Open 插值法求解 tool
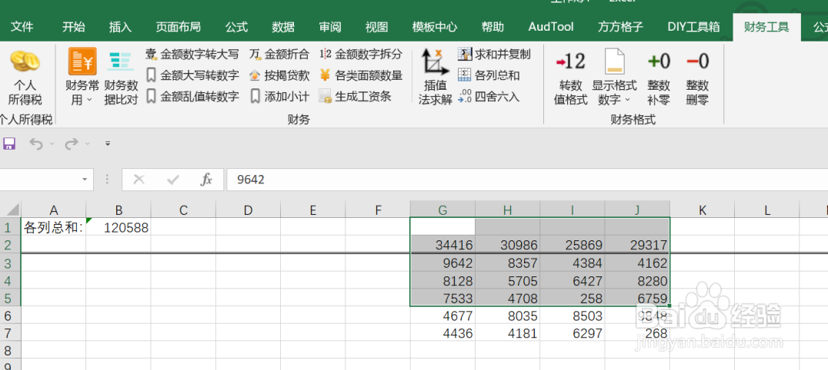The height and width of the screenshot is (370, 828). (x=435, y=78)
